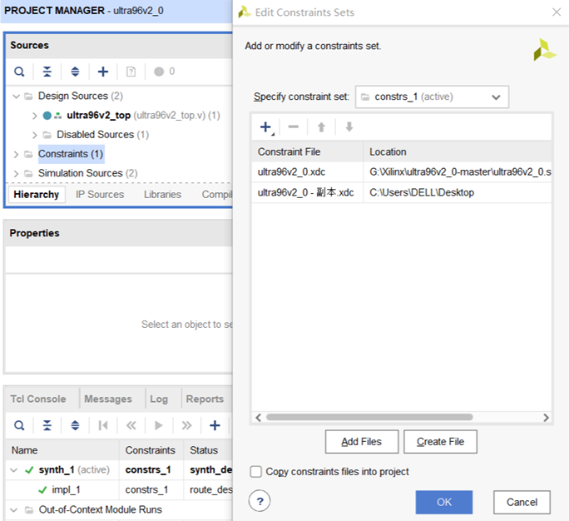Click the Constraints column header in Design Runs
569x521 pixels.
click(x=151, y=450)
